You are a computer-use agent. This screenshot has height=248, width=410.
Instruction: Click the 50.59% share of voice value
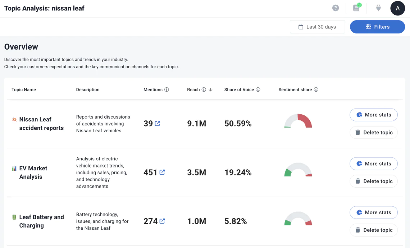tap(238, 123)
